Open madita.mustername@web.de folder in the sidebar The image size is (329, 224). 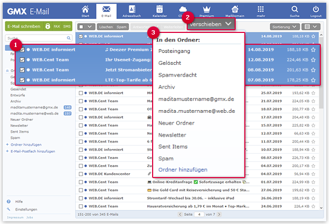[35, 113]
